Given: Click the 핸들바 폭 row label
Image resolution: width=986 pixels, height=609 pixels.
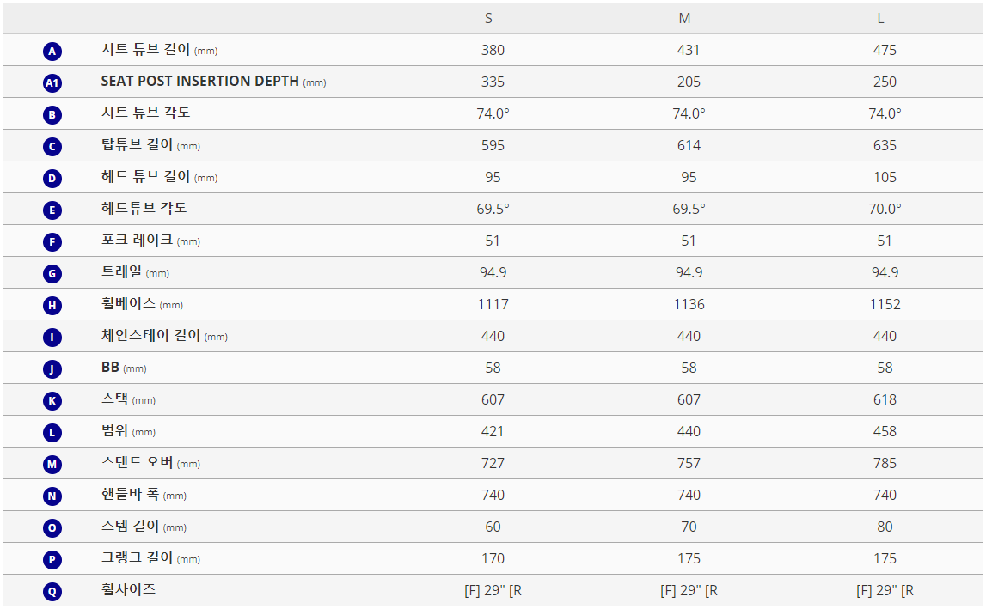Looking at the screenshot, I should tap(131, 495).
